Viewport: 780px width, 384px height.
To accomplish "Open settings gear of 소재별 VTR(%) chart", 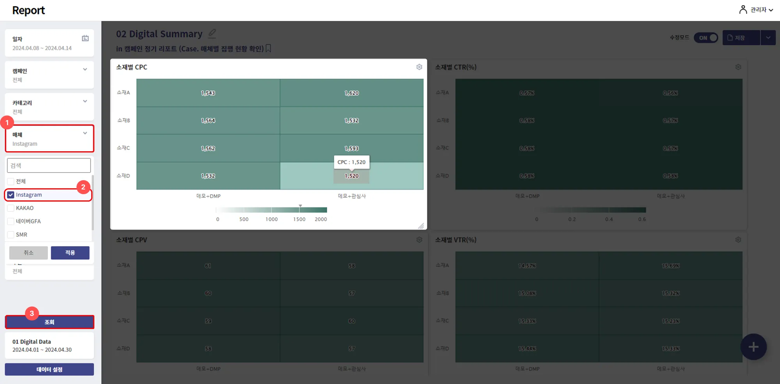I will [x=738, y=240].
